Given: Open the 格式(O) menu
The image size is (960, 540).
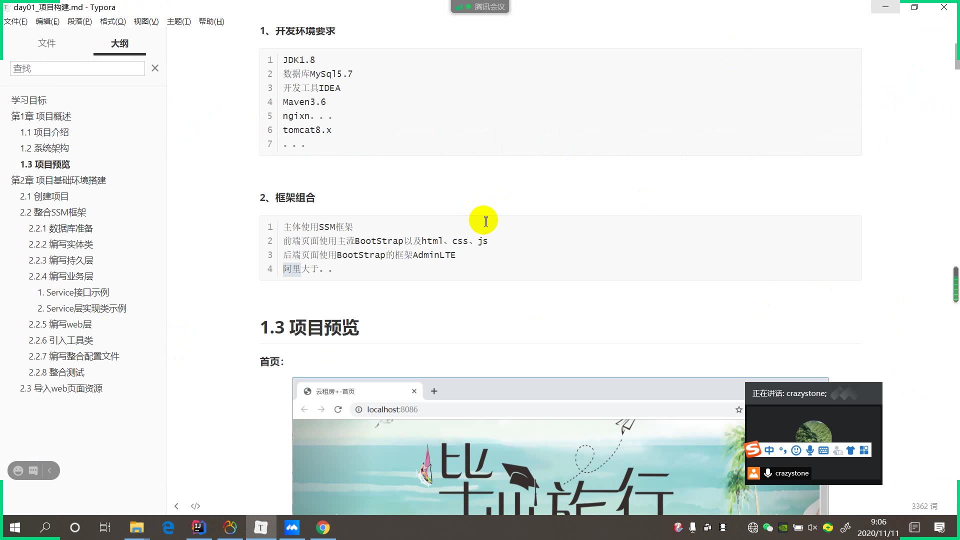Looking at the screenshot, I should tap(113, 21).
